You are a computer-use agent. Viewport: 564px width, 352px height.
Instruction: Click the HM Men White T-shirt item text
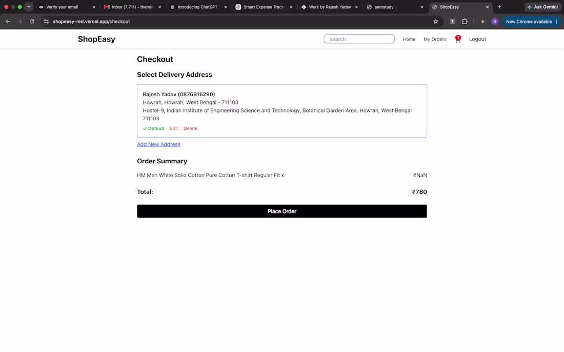210,175
